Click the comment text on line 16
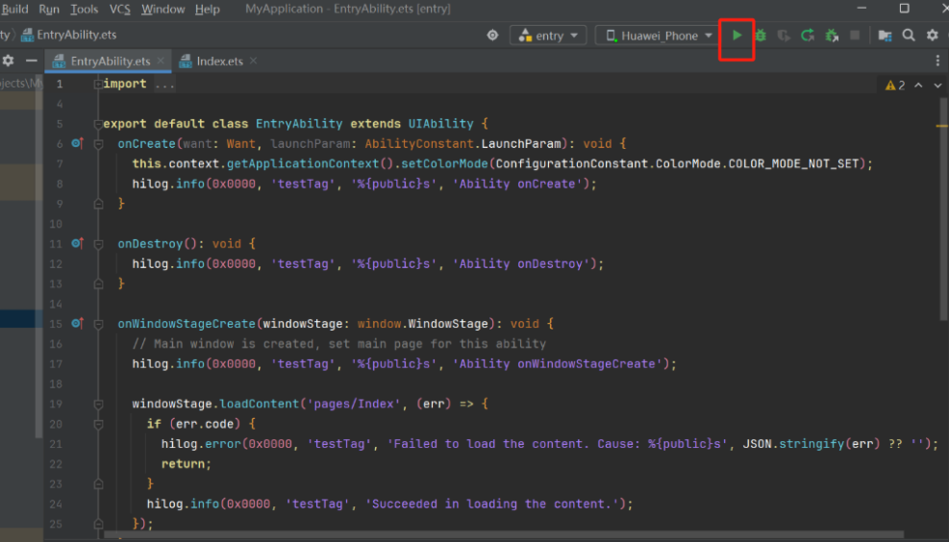 point(338,344)
